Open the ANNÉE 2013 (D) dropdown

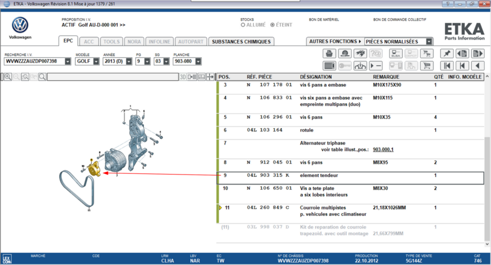pos(129,62)
